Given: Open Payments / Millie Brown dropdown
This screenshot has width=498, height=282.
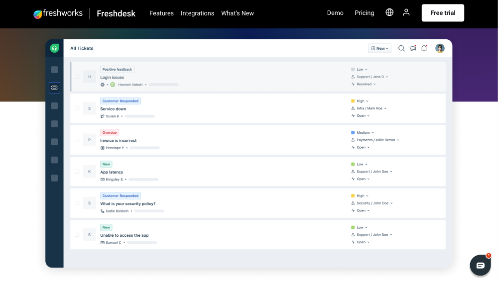Looking at the screenshot, I should [375, 140].
